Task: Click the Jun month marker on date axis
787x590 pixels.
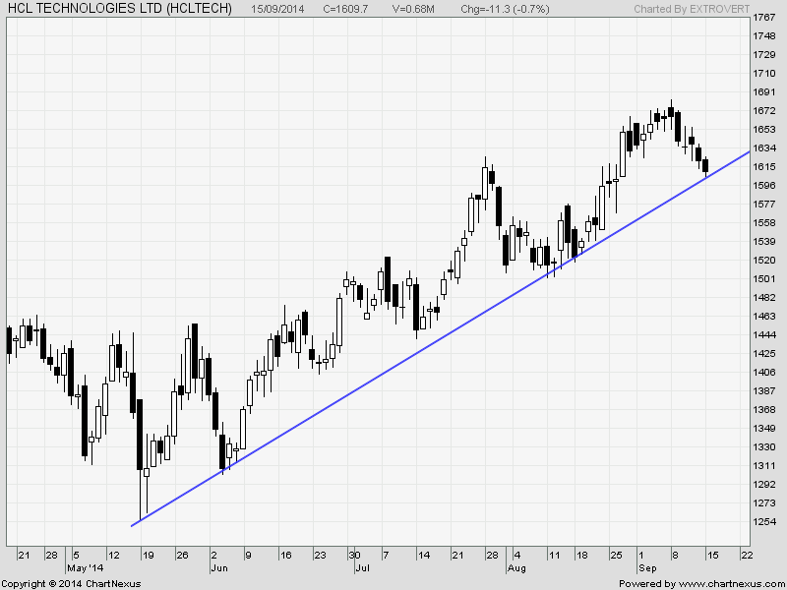Action: click(218, 568)
